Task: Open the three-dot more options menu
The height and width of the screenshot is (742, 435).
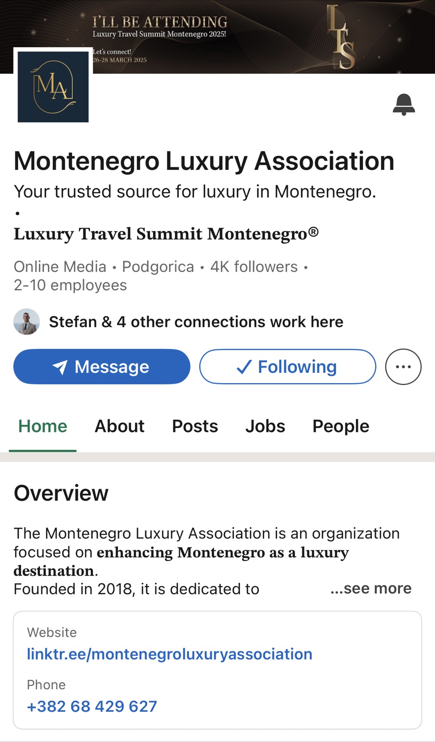Action: pos(403,367)
